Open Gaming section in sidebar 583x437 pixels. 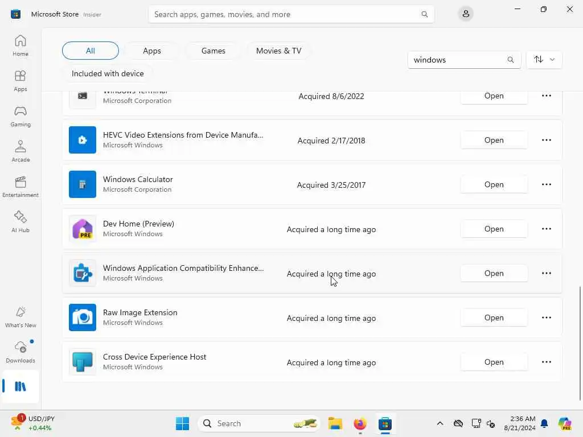pyautogui.click(x=20, y=116)
